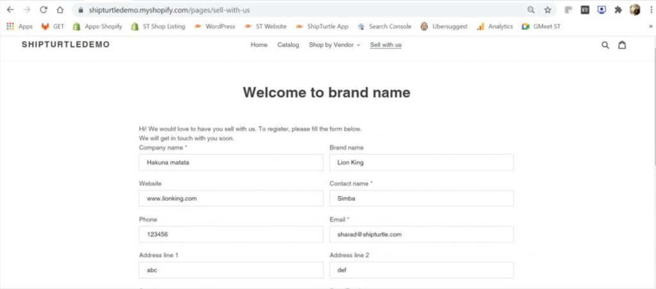Click the Email field with sharad@shipturtle.com
Image resolution: width=656 pixels, height=289 pixels.
422,234
